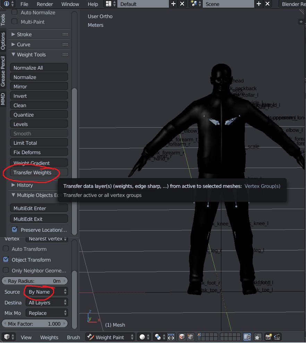Toggle manipulate center points icon
Screen dimensions: 306x343
(x=171, y=337)
